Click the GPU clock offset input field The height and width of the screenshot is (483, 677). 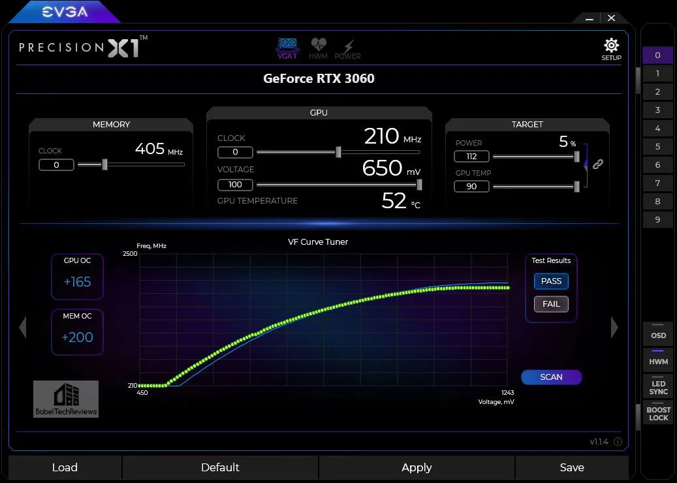235,152
